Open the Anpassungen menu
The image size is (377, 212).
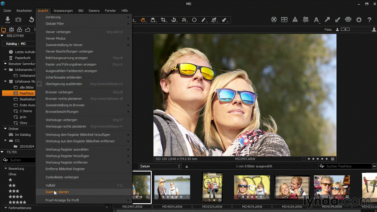[x=63, y=11]
